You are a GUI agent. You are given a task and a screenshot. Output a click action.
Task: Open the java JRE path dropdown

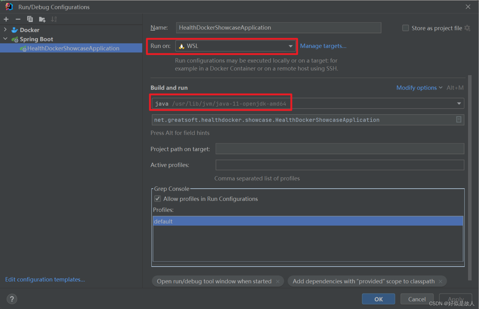point(459,103)
